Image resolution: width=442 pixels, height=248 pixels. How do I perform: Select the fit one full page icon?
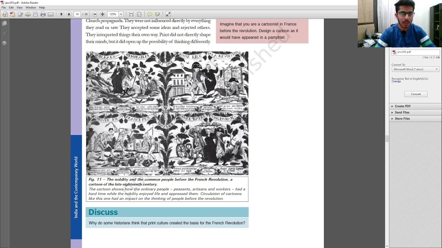(139, 14)
